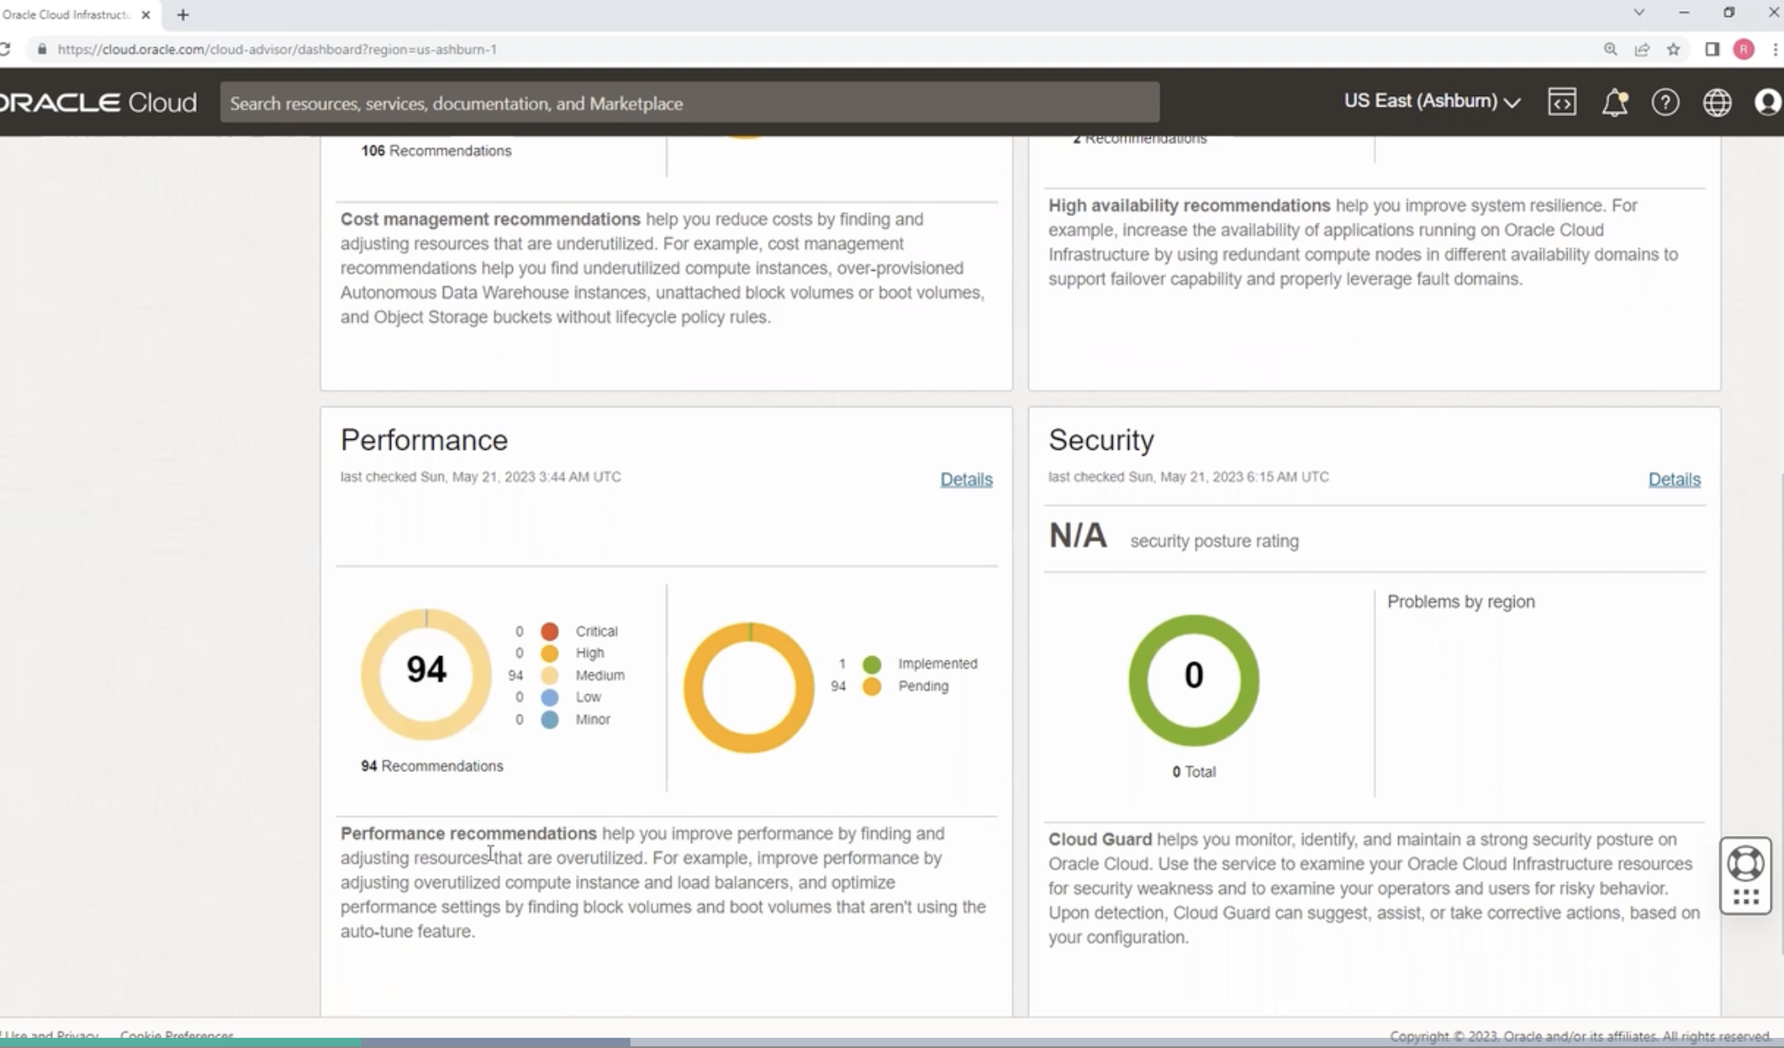Click the browser zoom magnifier icon
Screen dimensions: 1784x1048
coord(1610,49)
